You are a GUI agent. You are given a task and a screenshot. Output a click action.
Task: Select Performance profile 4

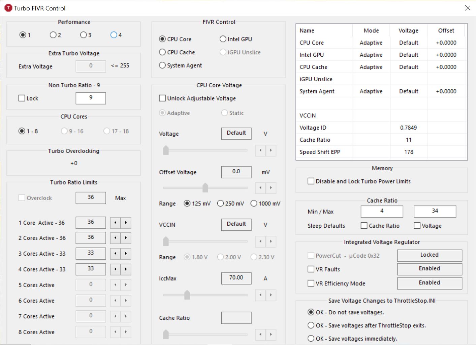(114, 35)
